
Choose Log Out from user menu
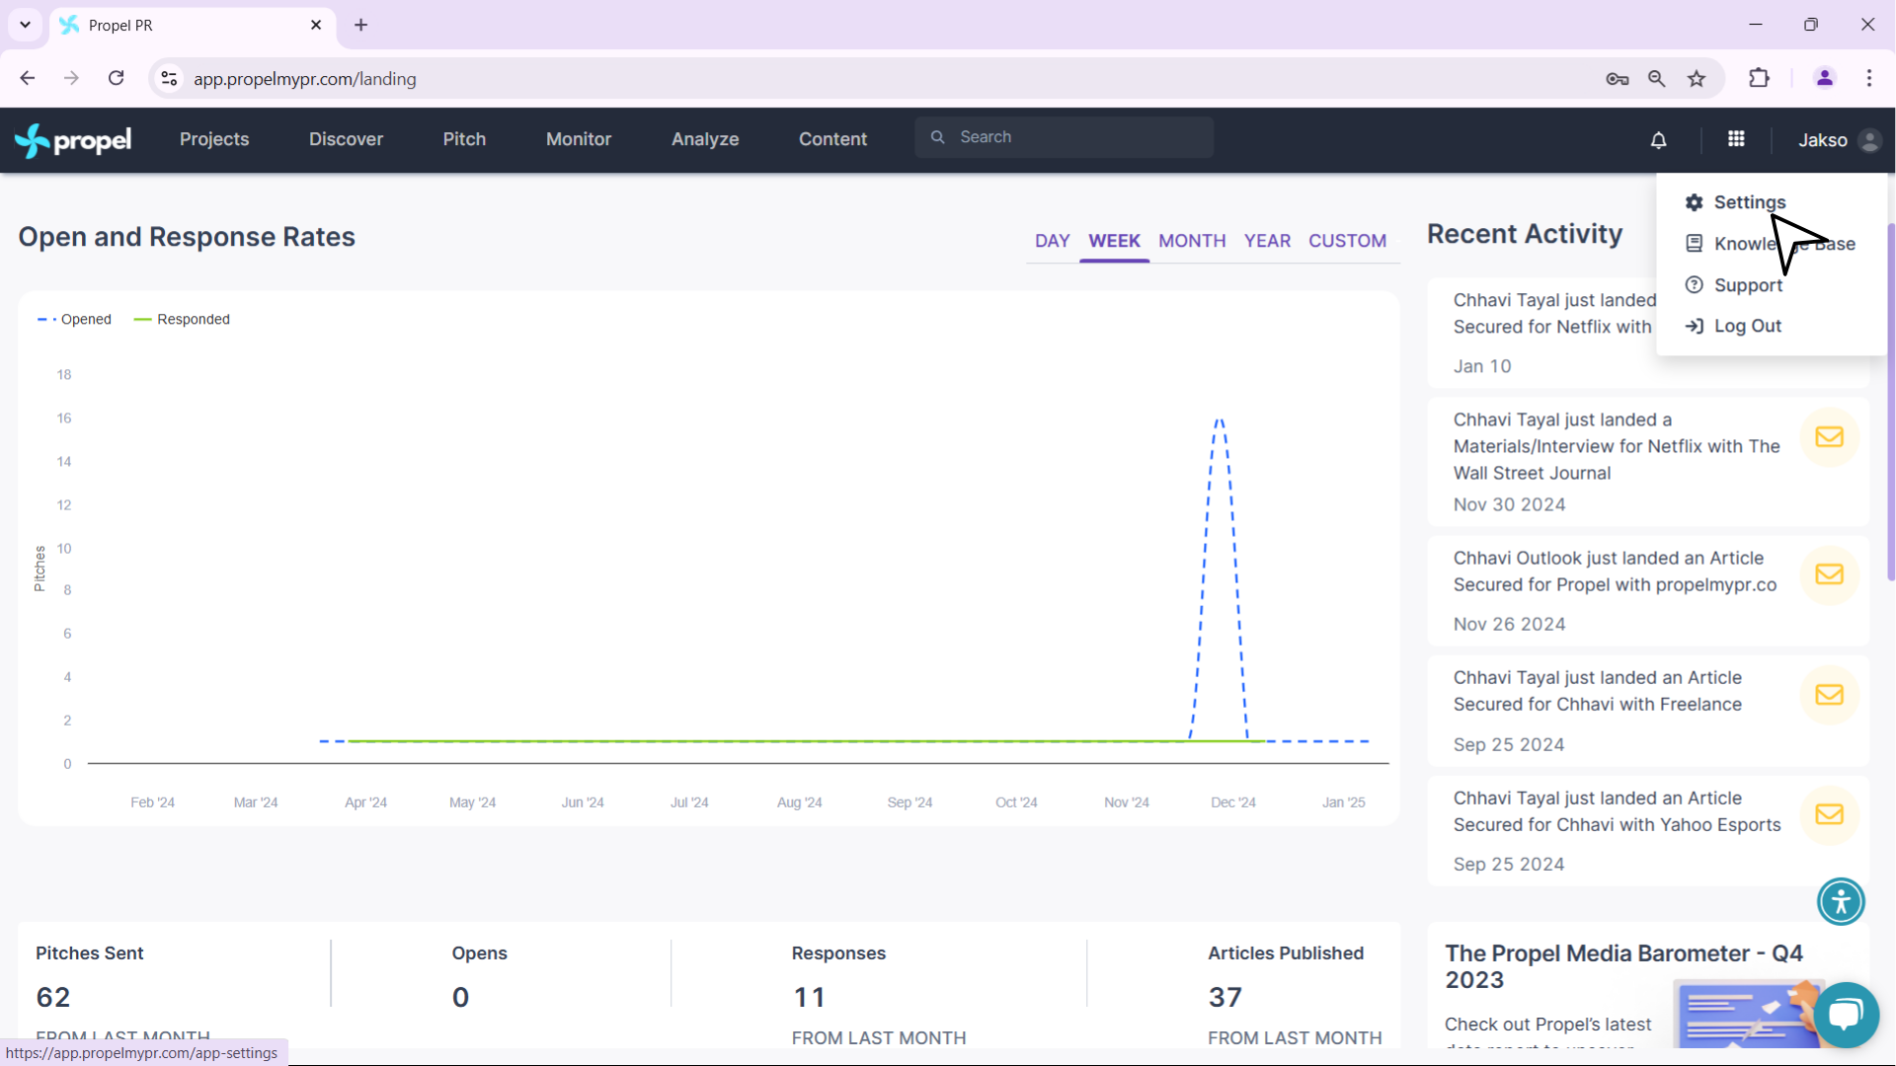pyautogui.click(x=1747, y=326)
